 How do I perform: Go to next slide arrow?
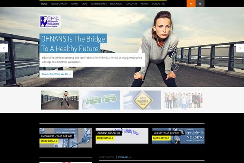[x=240, y=48]
